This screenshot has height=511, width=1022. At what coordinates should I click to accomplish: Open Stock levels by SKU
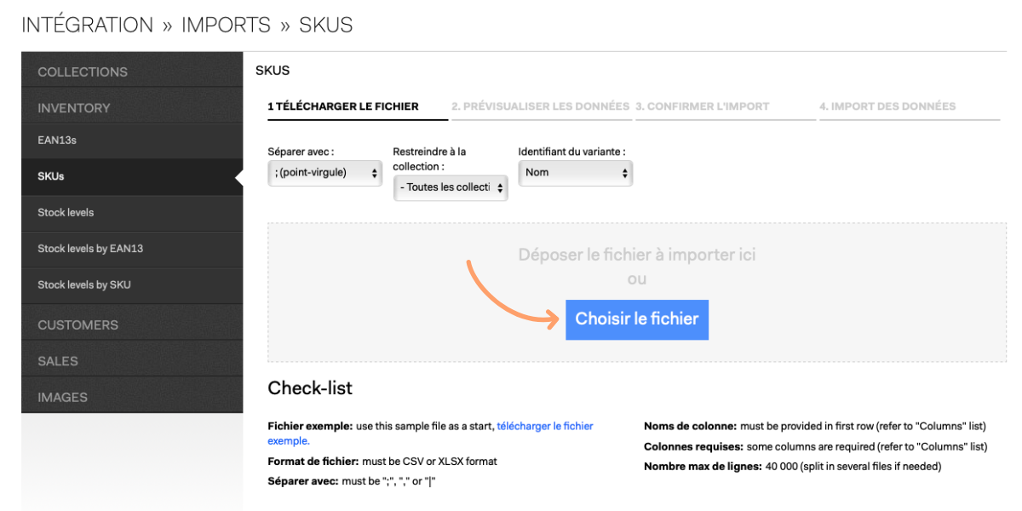coord(132,284)
